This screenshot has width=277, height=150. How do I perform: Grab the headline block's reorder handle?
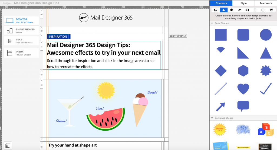click(41, 47)
